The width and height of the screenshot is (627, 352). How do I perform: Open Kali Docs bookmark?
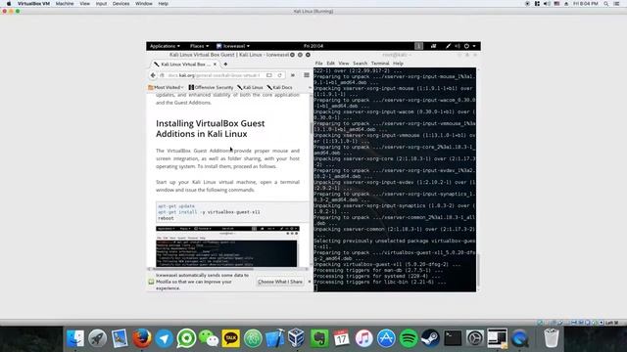click(x=279, y=87)
